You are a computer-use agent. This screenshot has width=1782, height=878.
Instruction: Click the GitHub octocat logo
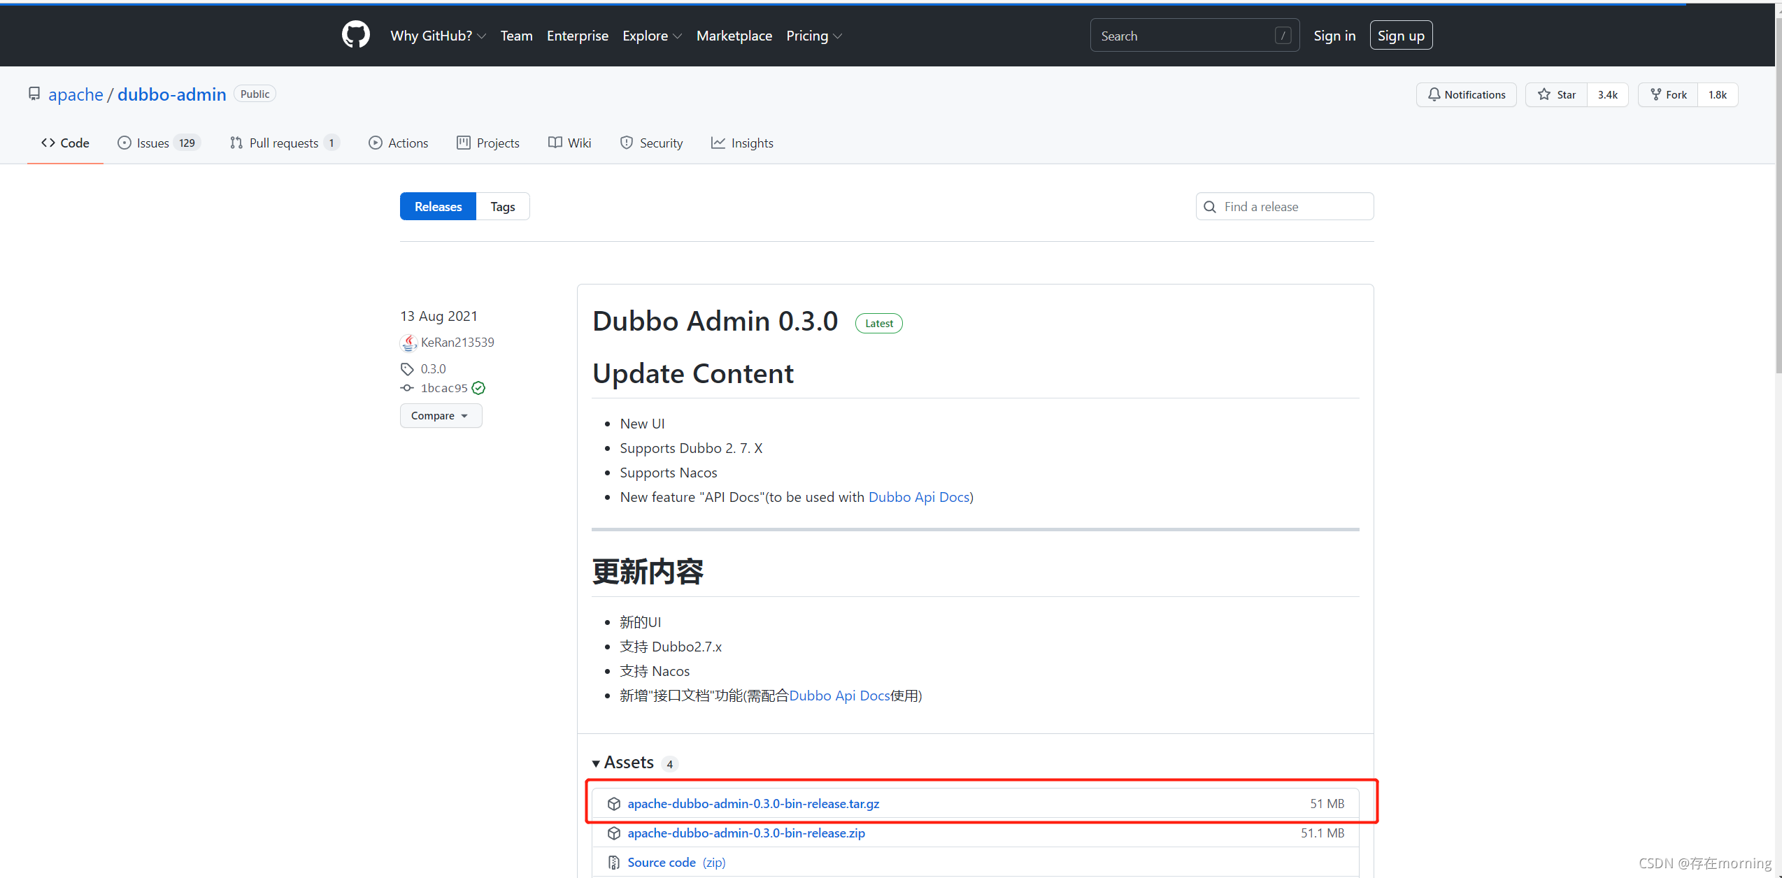coord(355,35)
